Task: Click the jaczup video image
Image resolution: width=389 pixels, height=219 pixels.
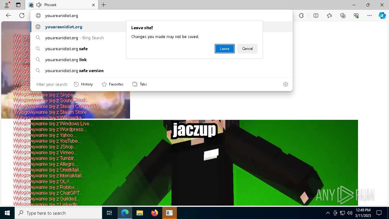Action: (x=194, y=163)
